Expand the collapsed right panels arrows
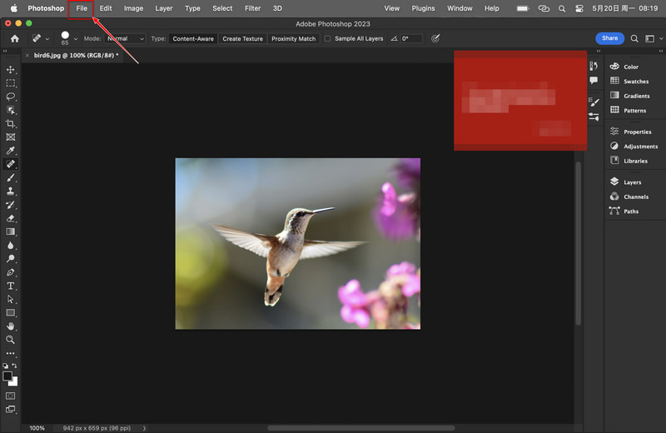The image size is (666, 433). [661, 51]
